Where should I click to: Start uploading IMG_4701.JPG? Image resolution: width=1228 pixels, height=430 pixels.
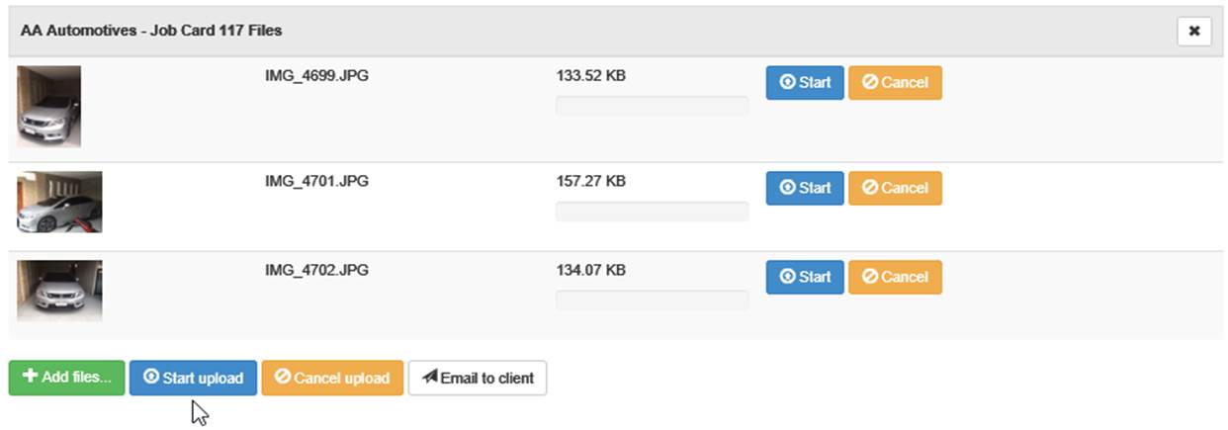(x=805, y=188)
